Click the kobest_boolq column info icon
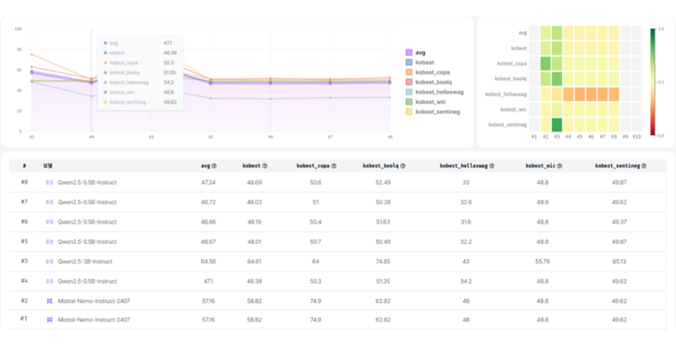 [402, 166]
